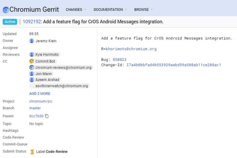Click the change title heading text
This screenshot has width=237, height=158.
point(103,22)
